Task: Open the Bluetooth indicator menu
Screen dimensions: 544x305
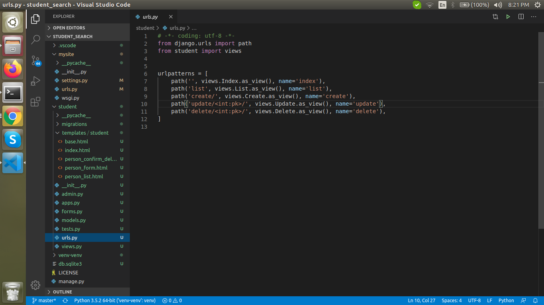Action: (x=452, y=5)
